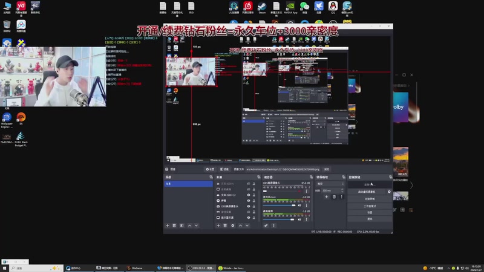Remove the transition with the trash icon
This screenshot has height=272, width=484.
click(334, 197)
